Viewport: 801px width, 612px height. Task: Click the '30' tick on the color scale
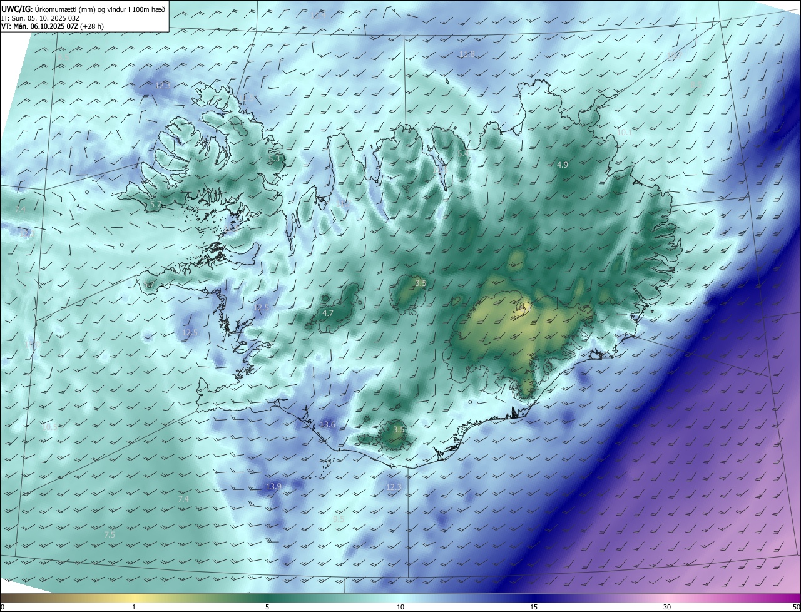tap(667, 607)
